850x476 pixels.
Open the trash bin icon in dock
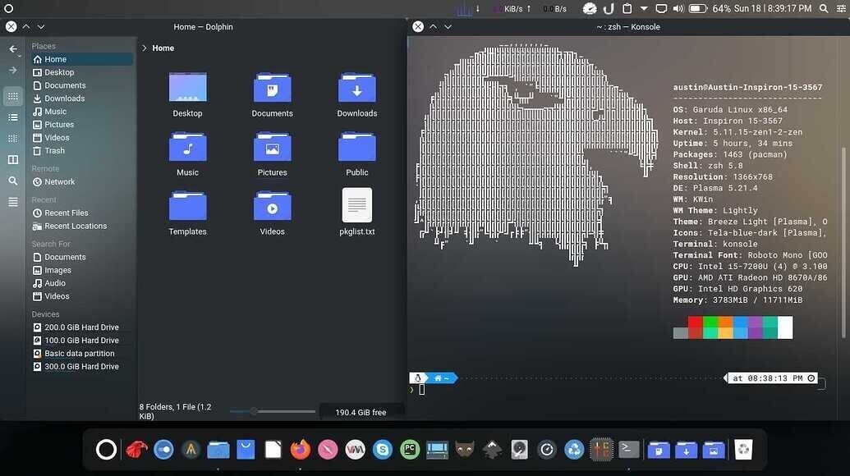point(743,450)
